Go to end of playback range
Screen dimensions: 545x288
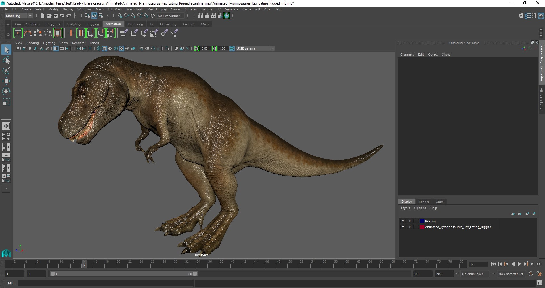pos(539,264)
